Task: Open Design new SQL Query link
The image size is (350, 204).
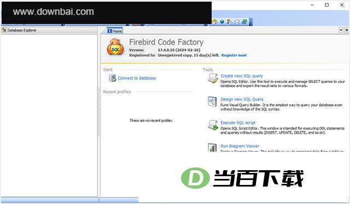Action: (x=242, y=99)
